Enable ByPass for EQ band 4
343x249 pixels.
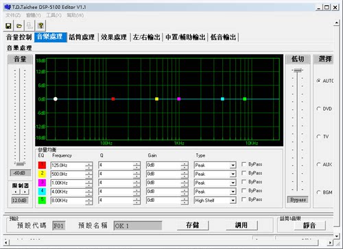tap(244, 190)
